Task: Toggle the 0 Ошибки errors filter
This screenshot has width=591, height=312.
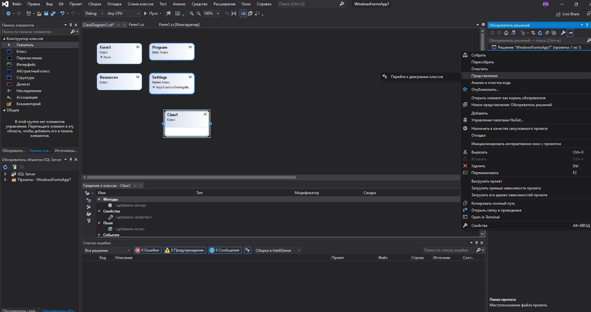Action: click(148, 250)
